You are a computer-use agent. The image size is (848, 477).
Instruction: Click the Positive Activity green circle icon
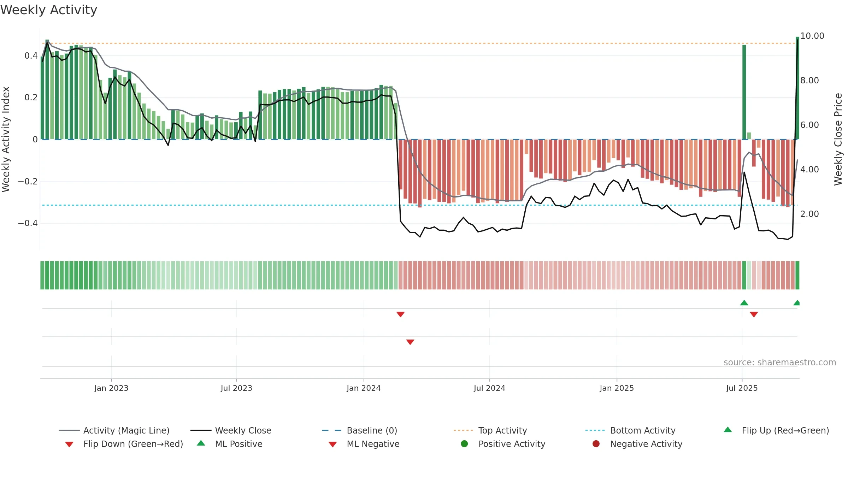pyautogui.click(x=464, y=444)
